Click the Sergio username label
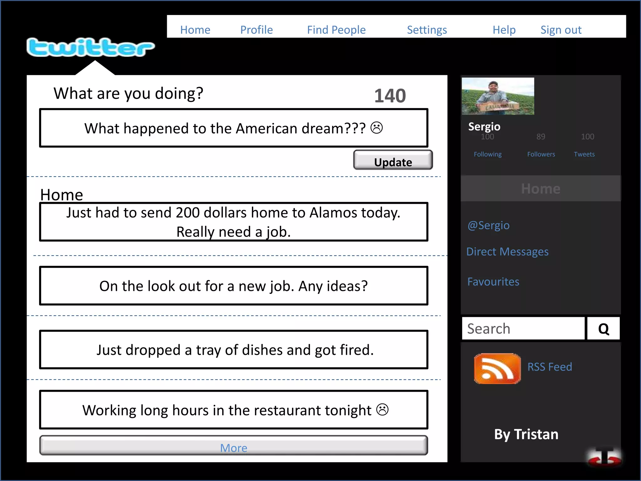The width and height of the screenshot is (641, 481). coord(484,127)
